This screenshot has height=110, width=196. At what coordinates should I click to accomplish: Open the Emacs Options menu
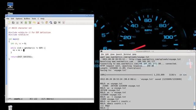click(x=19, y=19)
